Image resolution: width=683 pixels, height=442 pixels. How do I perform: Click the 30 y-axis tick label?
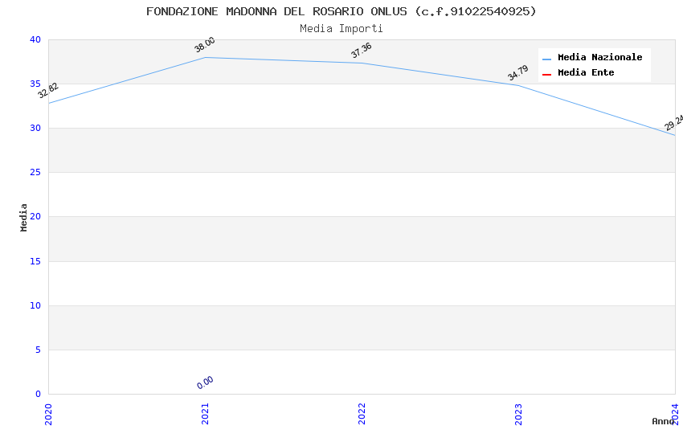[35, 128]
